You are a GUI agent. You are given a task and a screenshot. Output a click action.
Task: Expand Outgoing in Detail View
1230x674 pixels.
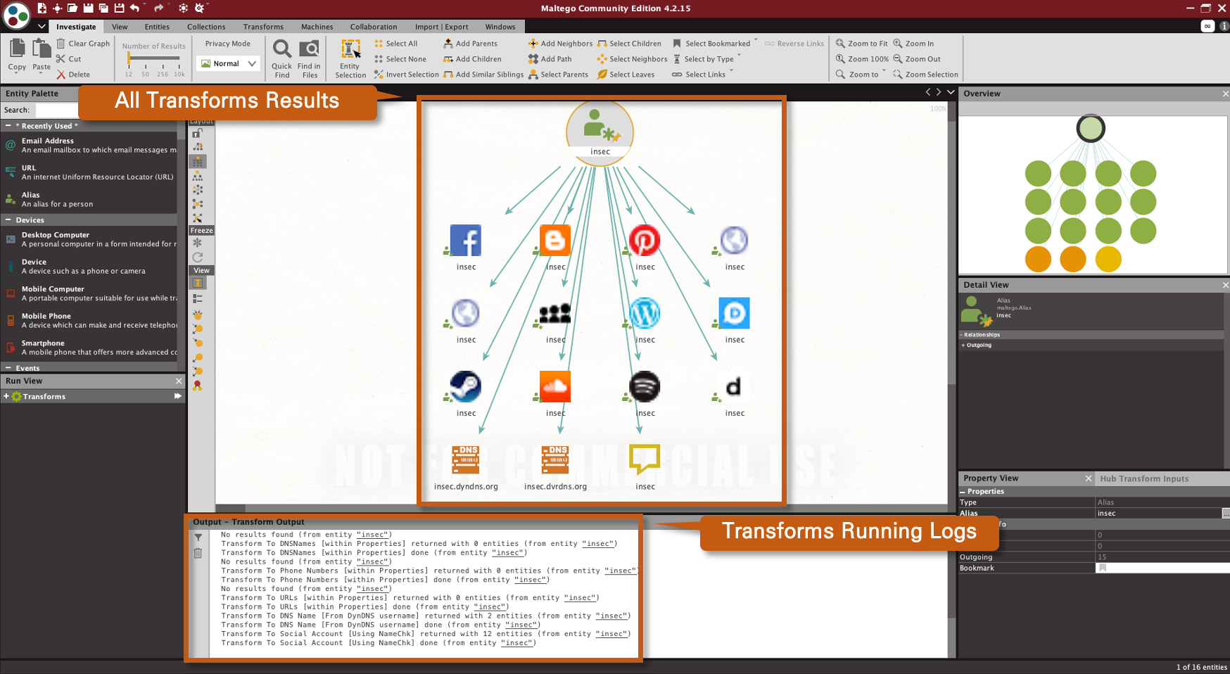pos(963,345)
